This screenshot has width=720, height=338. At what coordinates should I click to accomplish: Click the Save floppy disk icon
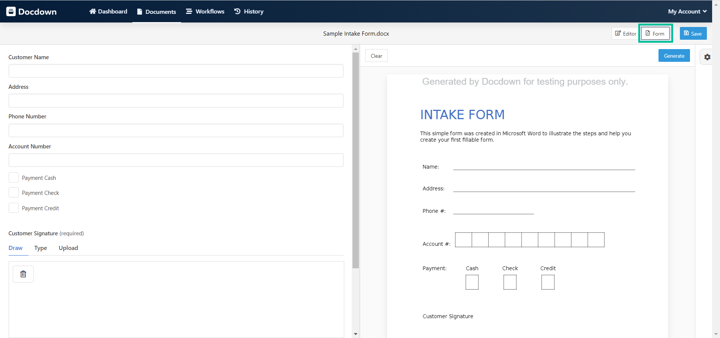point(686,33)
